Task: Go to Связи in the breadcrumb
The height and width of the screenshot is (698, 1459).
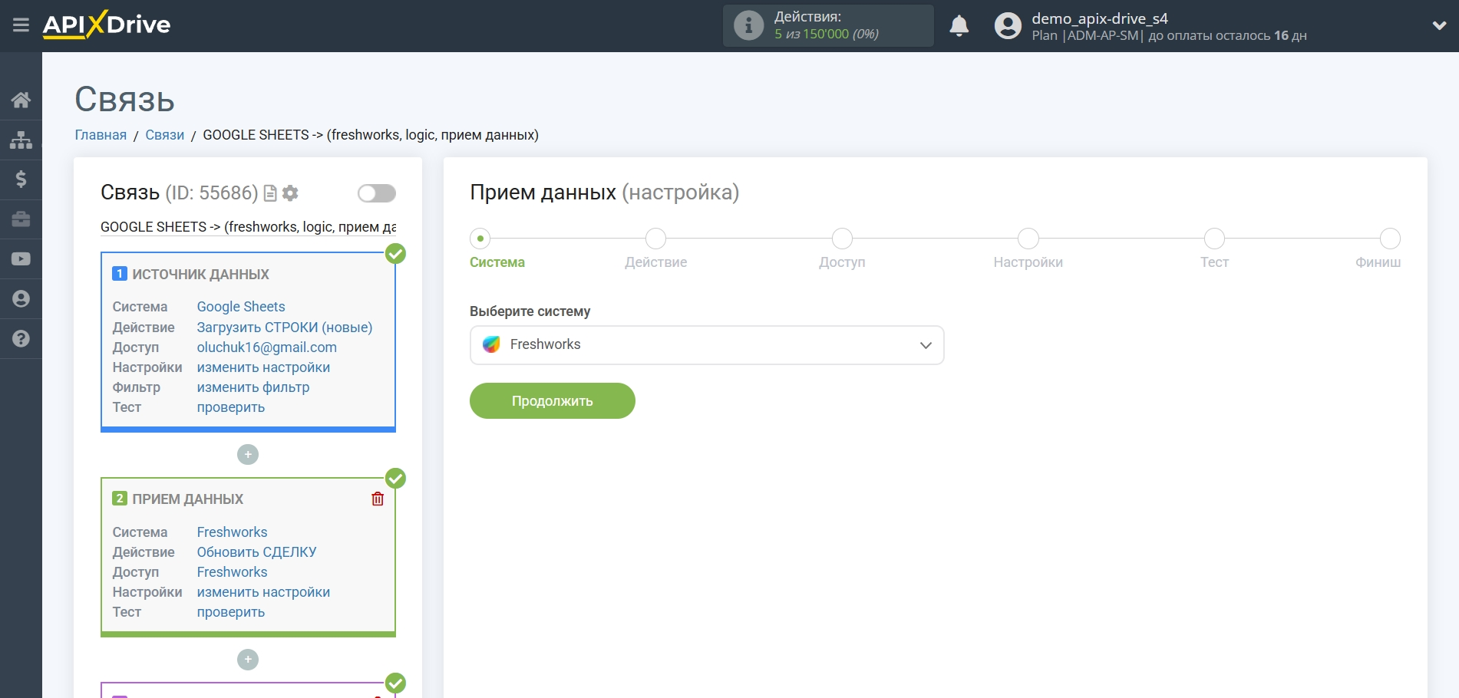Action: tap(164, 135)
